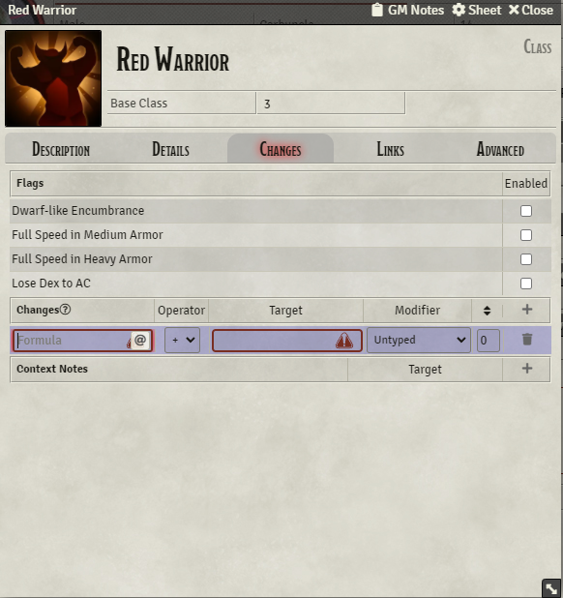
Task: Click the Close button in header
Action: [531, 10]
